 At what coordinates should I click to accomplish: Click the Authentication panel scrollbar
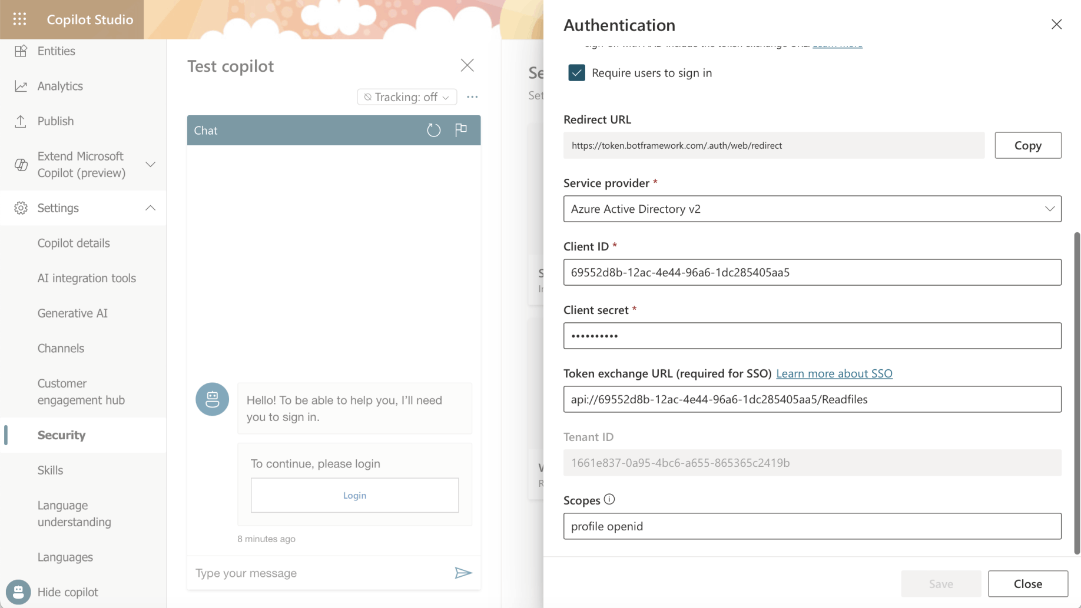(1077, 393)
